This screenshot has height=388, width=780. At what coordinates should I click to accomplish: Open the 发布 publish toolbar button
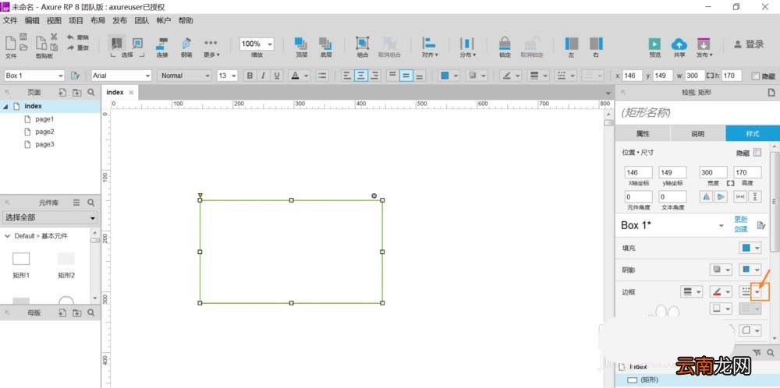704,48
